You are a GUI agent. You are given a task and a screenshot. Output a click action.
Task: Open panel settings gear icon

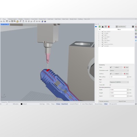point(133,27)
